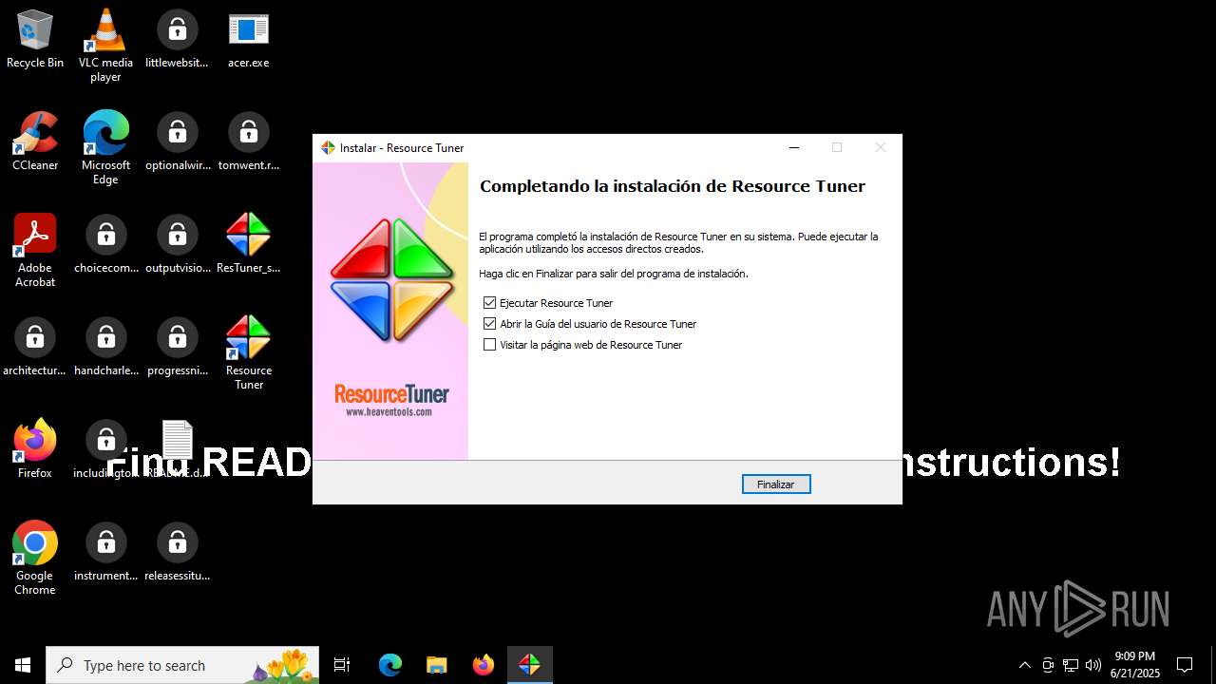Select the littlewebsit... locked file icon

tap(177, 39)
